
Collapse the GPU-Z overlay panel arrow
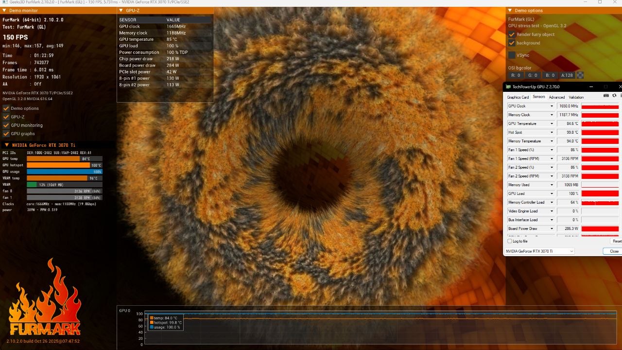[x=121, y=11]
